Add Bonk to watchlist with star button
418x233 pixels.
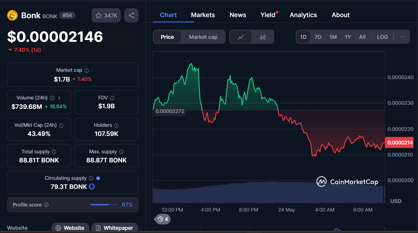pos(106,15)
